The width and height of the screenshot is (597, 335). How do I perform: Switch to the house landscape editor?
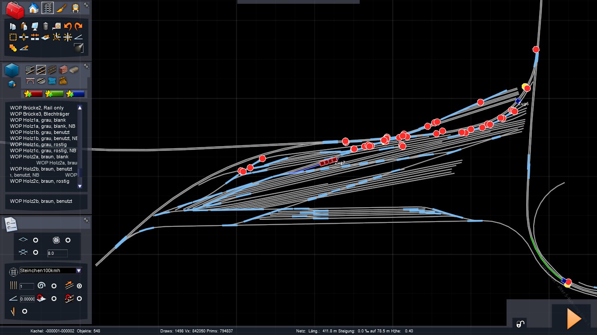click(34, 8)
